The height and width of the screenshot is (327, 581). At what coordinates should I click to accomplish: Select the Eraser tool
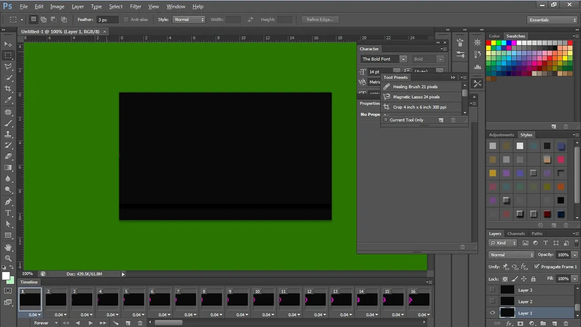(x=8, y=156)
